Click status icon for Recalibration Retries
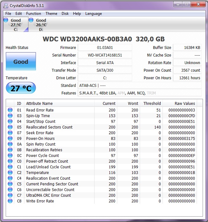208x222 pixels. tap(10, 150)
